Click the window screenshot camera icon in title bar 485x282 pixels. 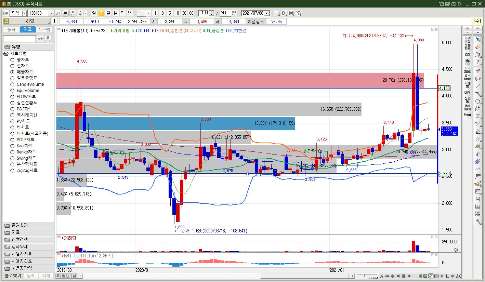coord(454,4)
